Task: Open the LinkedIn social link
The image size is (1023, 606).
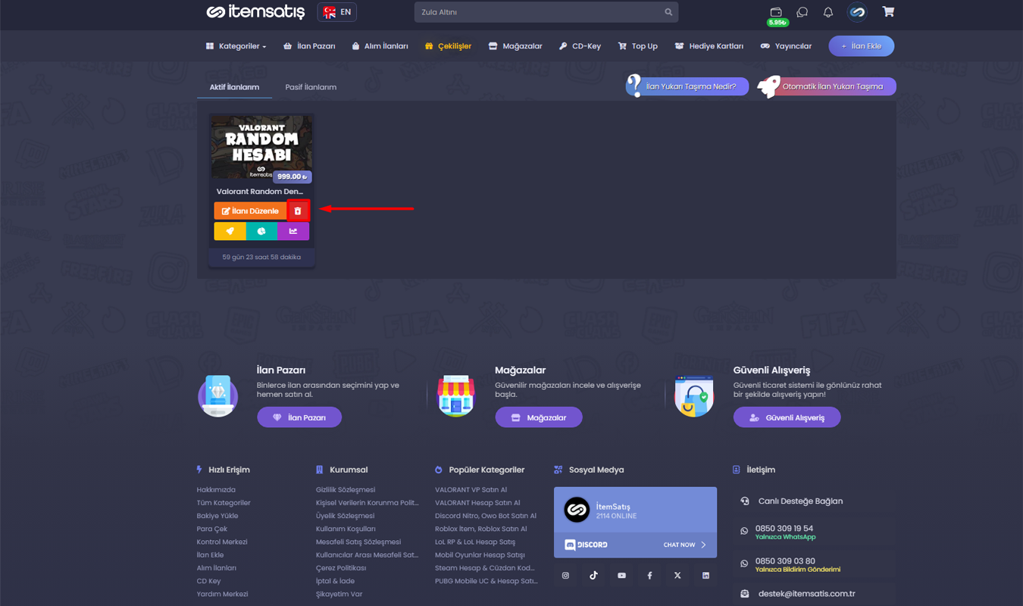Action: click(x=705, y=576)
